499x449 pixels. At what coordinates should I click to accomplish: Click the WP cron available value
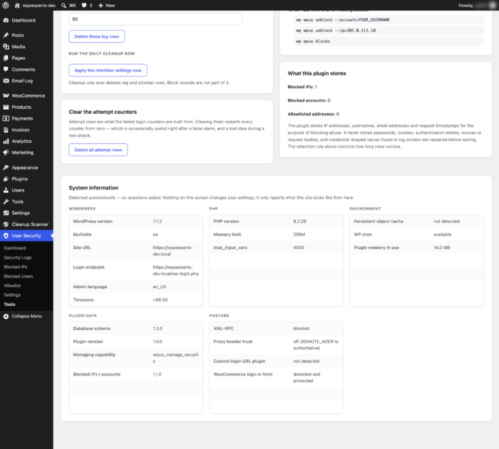(x=442, y=234)
